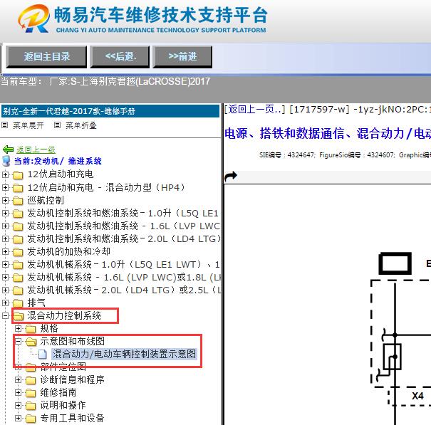
Task: Click the menu collapse icon beside 菜单折叠
Action: (57, 125)
